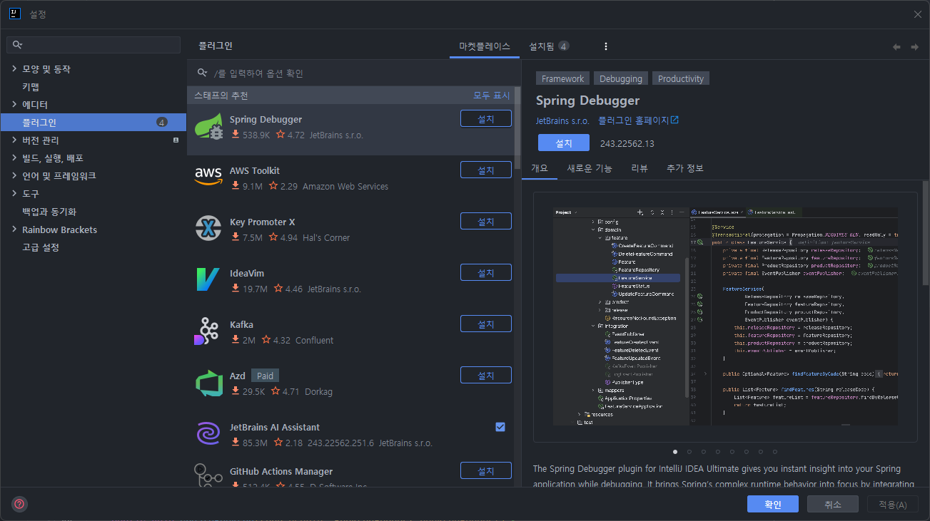Click the Key Promoter X plugin icon
The width and height of the screenshot is (930, 521).
pyautogui.click(x=208, y=228)
